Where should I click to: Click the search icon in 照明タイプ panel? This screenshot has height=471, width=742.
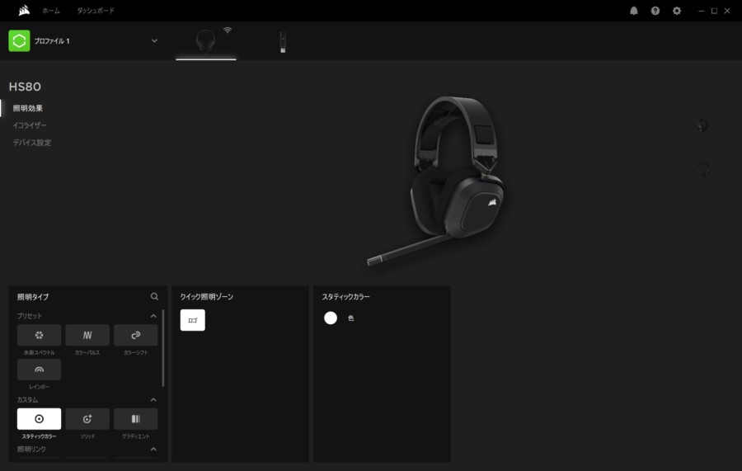[154, 296]
